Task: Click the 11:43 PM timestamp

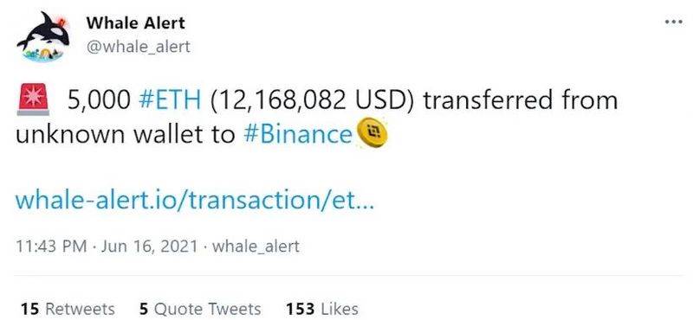Action: point(51,246)
